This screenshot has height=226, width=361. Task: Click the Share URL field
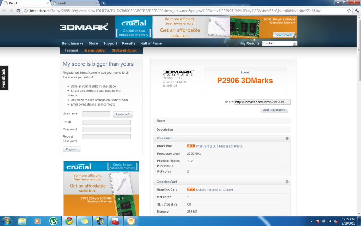[262, 102]
